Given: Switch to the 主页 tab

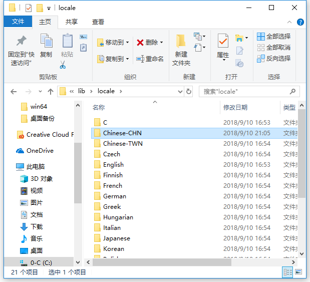Looking at the screenshot, I should pos(45,22).
